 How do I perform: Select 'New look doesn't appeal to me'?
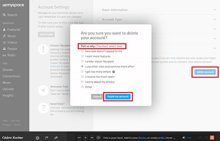click(x=82, y=51)
